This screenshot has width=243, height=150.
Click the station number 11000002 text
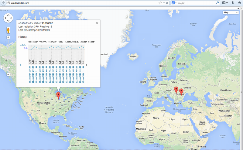coord(47,23)
